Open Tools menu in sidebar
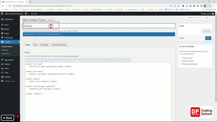 (6, 73)
